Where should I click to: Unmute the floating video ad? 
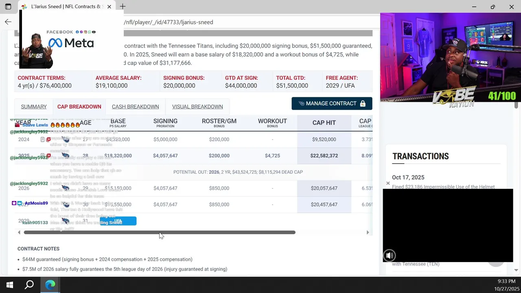point(390,256)
